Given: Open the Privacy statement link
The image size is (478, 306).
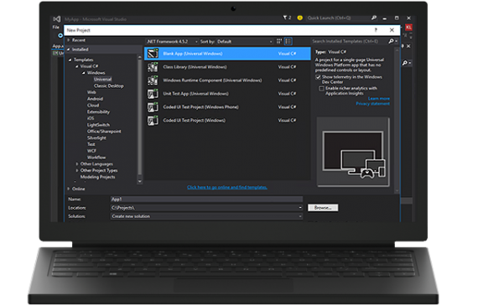Looking at the screenshot, I should point(373,104).
